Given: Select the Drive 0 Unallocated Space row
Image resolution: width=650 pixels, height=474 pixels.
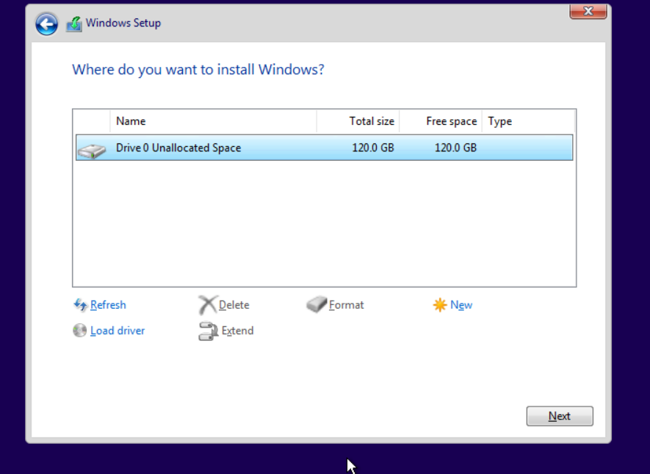Looking at the screenshot, I should point(324,148).
